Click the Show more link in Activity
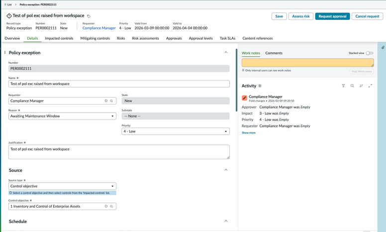Viewport: 386px width, 232px height. click(x=249, y=133)
